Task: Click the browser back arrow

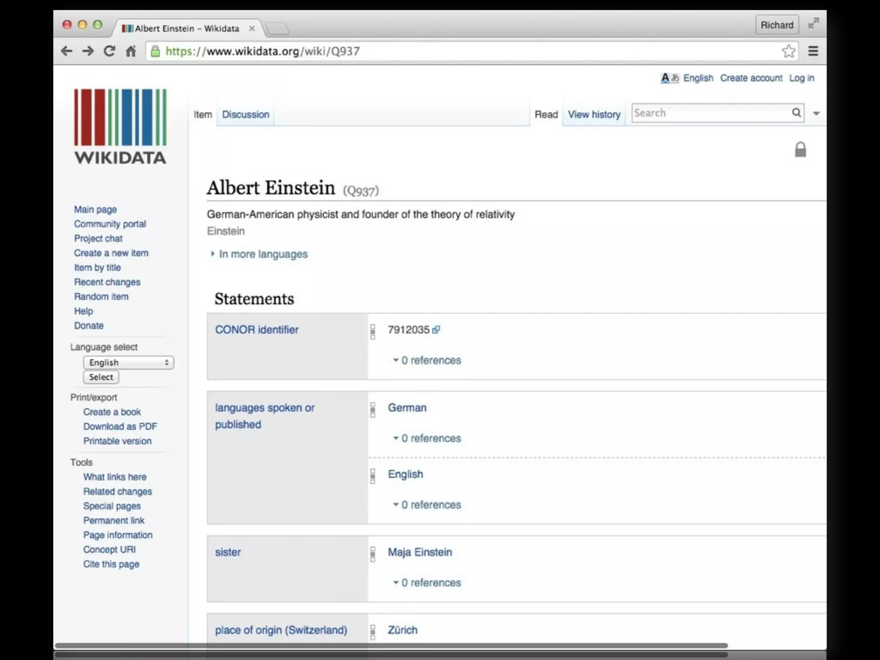Action: (67, 51)
